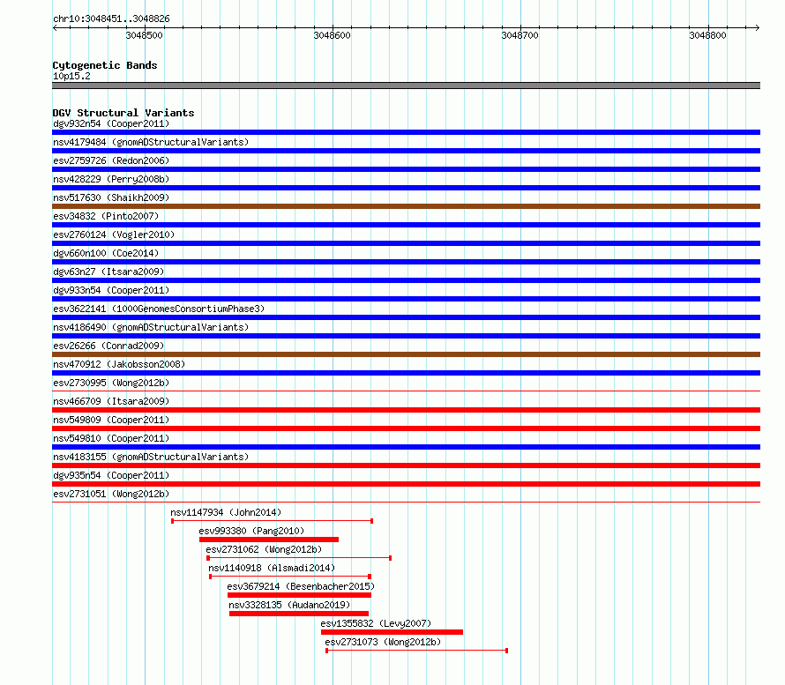Click the esv26266 (Conrad2009) label
This screenshot has height=685, width=785.
point(108,346)
